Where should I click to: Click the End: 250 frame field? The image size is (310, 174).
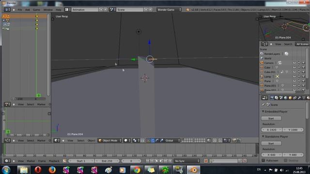[107, 161]
